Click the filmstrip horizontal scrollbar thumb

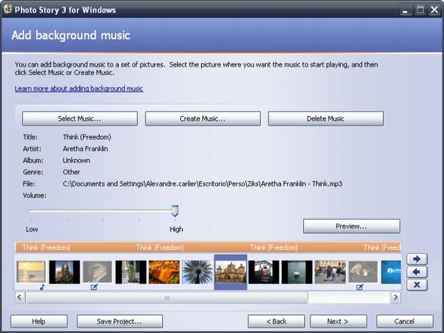166,298
